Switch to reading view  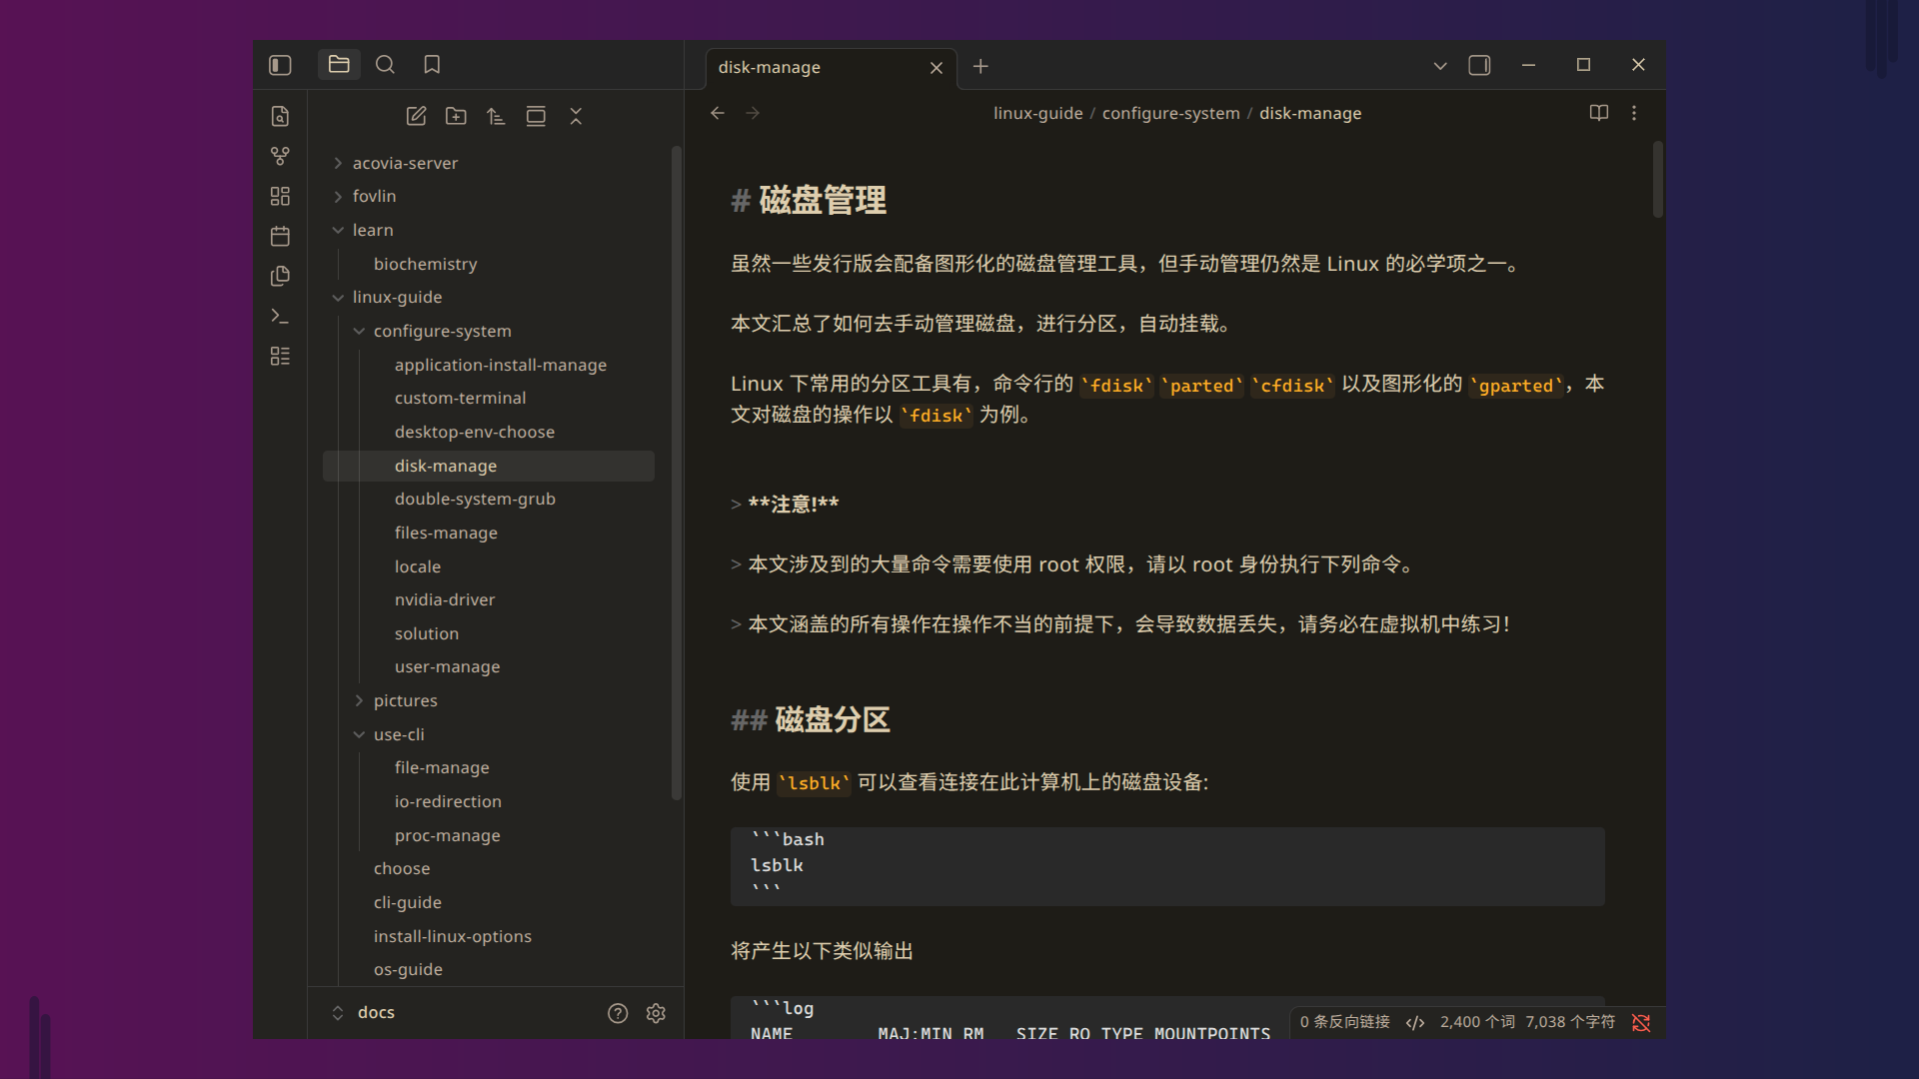pos(1599,114)
